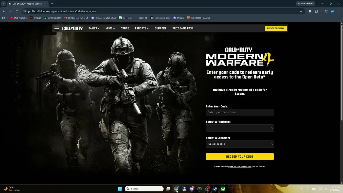Open the dark Xbox Game Bar taskbar icon

coord(200,189)
